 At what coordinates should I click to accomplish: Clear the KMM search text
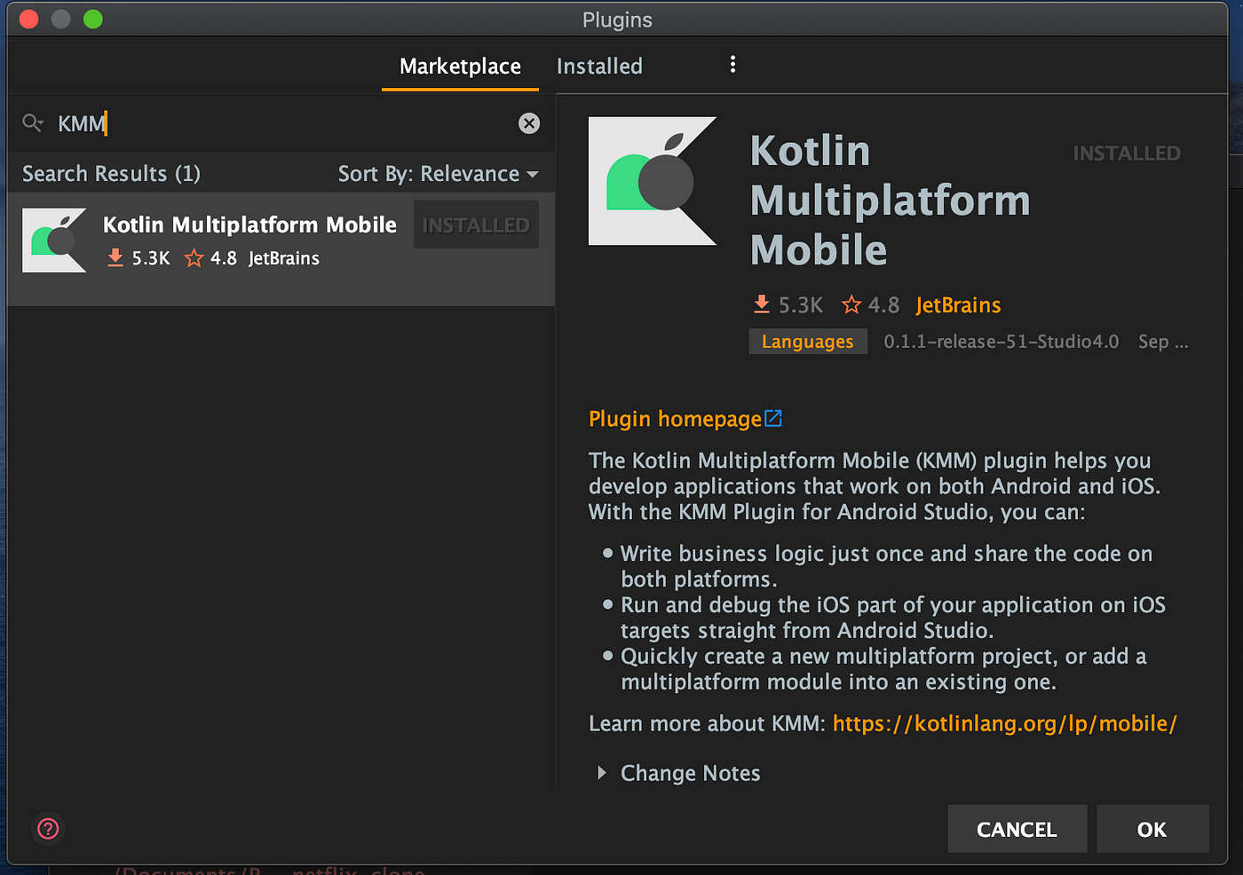tap(529, 123)
